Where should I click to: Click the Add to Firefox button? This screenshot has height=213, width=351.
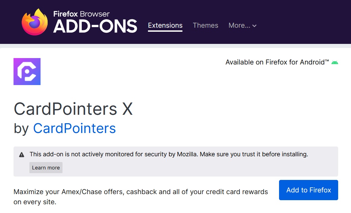[308, 190]
